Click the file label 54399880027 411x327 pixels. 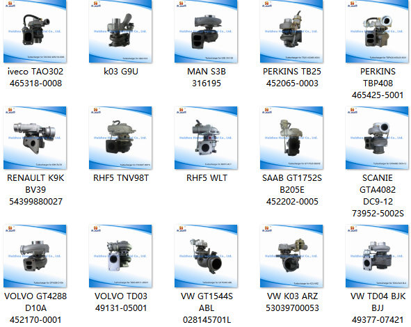point(35,202)
